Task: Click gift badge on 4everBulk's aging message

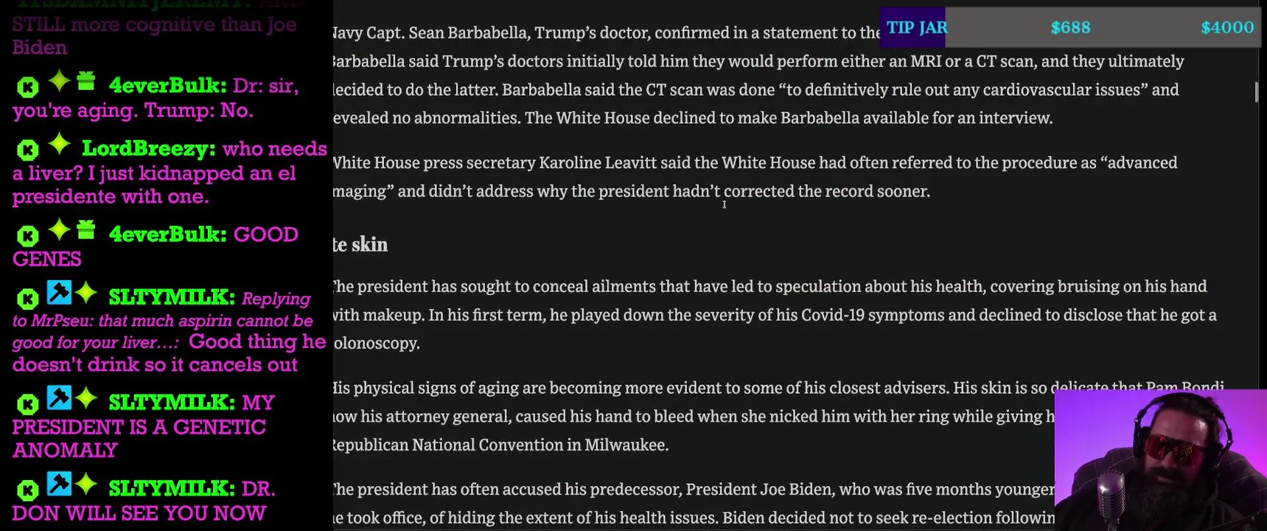Action: [x=86, y=81]
